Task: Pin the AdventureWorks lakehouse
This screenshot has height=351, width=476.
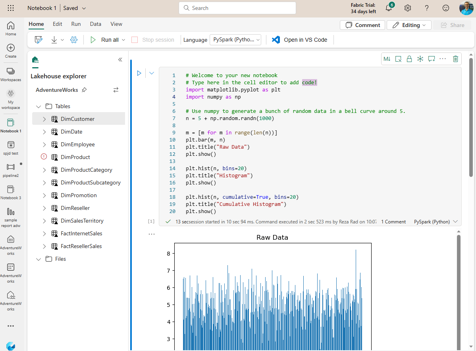Action: coord(84,90)
